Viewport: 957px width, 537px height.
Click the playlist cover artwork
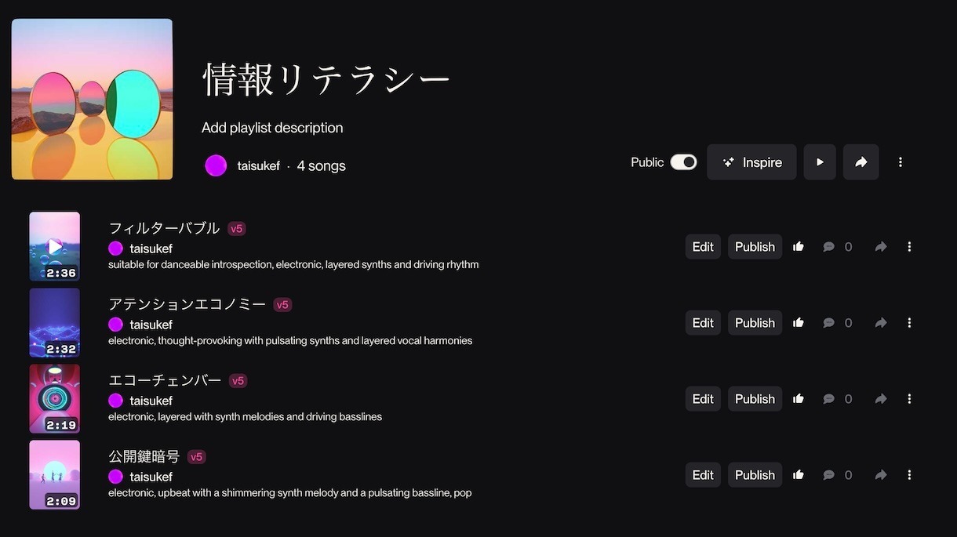tap(92, 100)
